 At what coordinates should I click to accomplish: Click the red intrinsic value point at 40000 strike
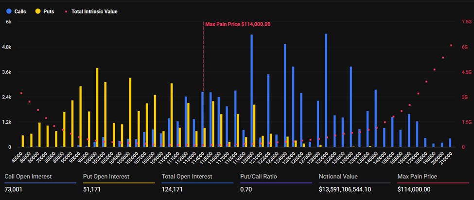click(x=21, y=93)
